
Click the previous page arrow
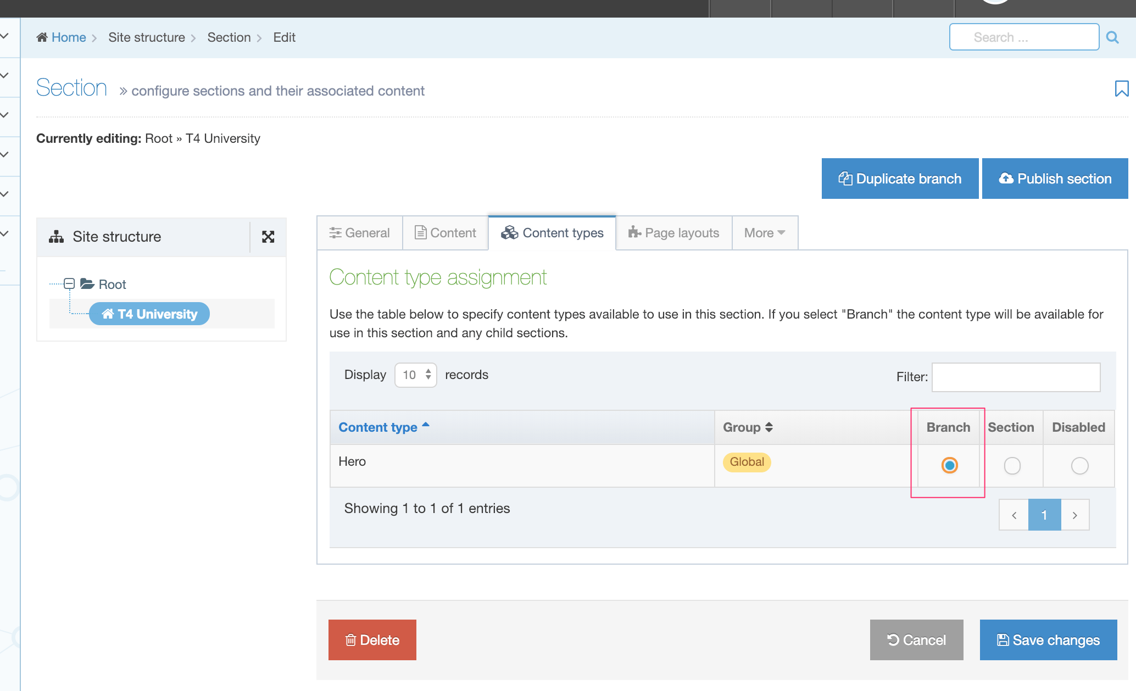pos(1014,515)
